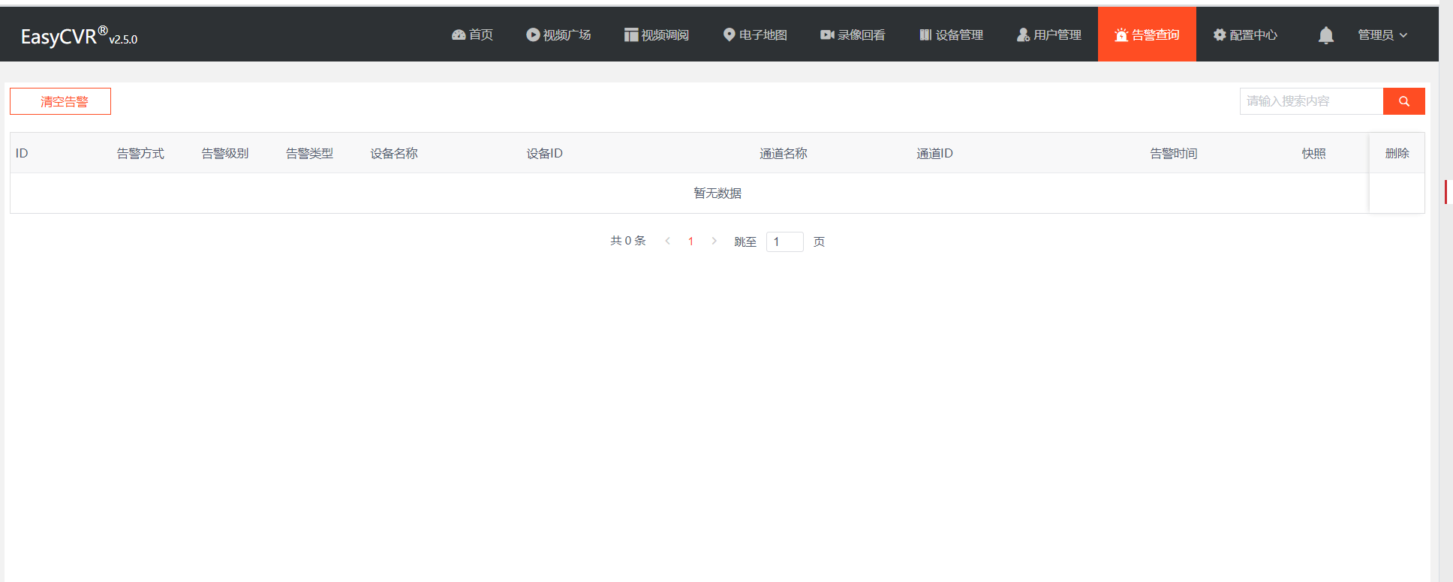Select the 告警查询 tab

1147,34
